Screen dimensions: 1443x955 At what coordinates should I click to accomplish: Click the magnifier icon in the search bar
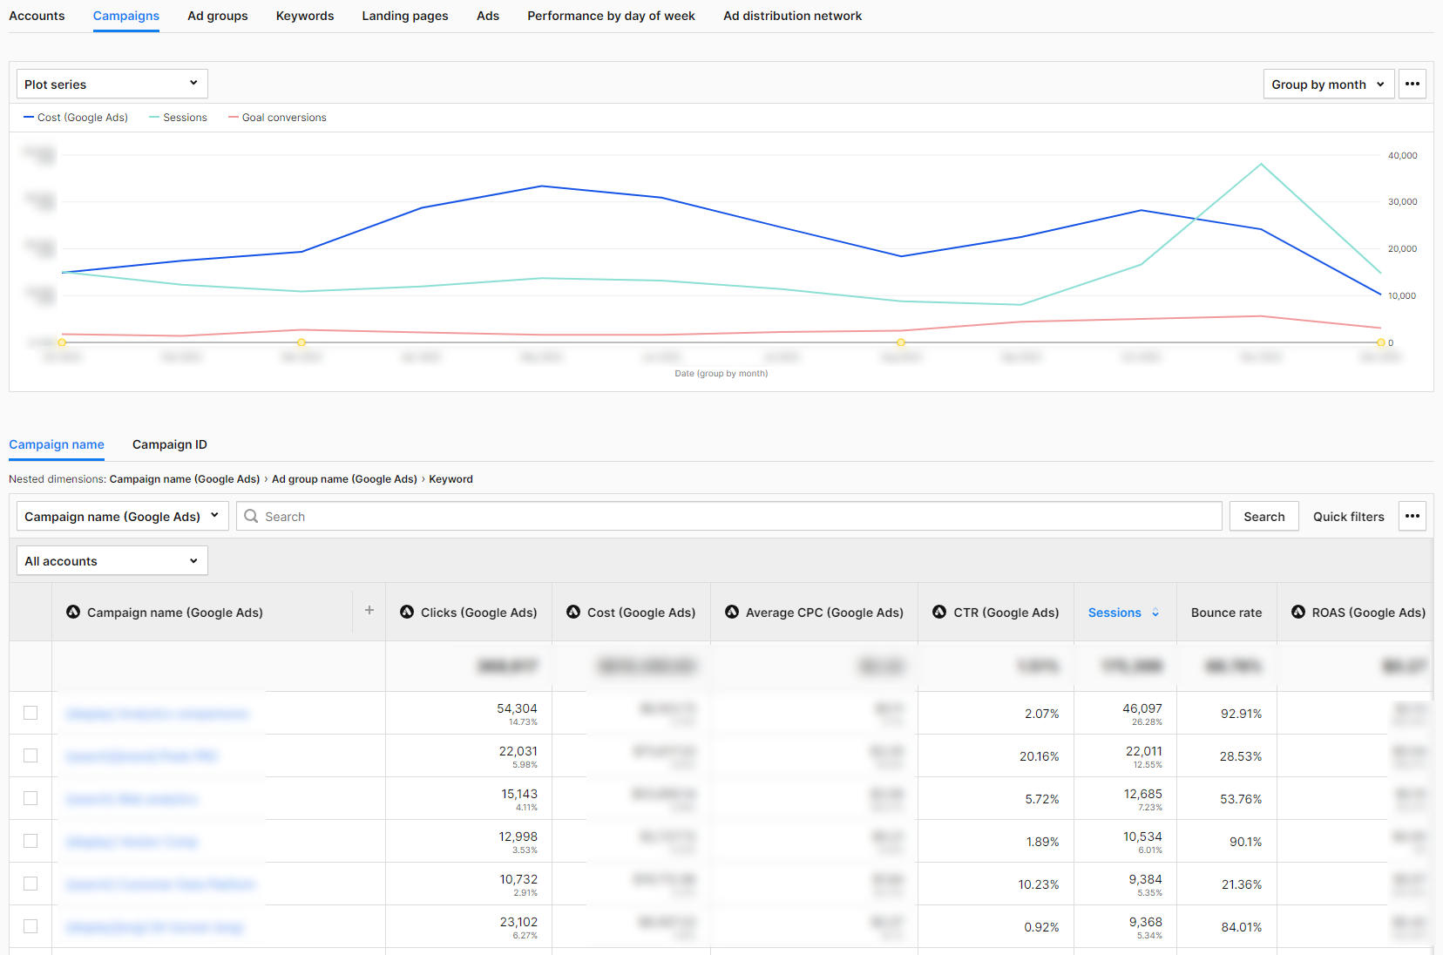(251, 516)
